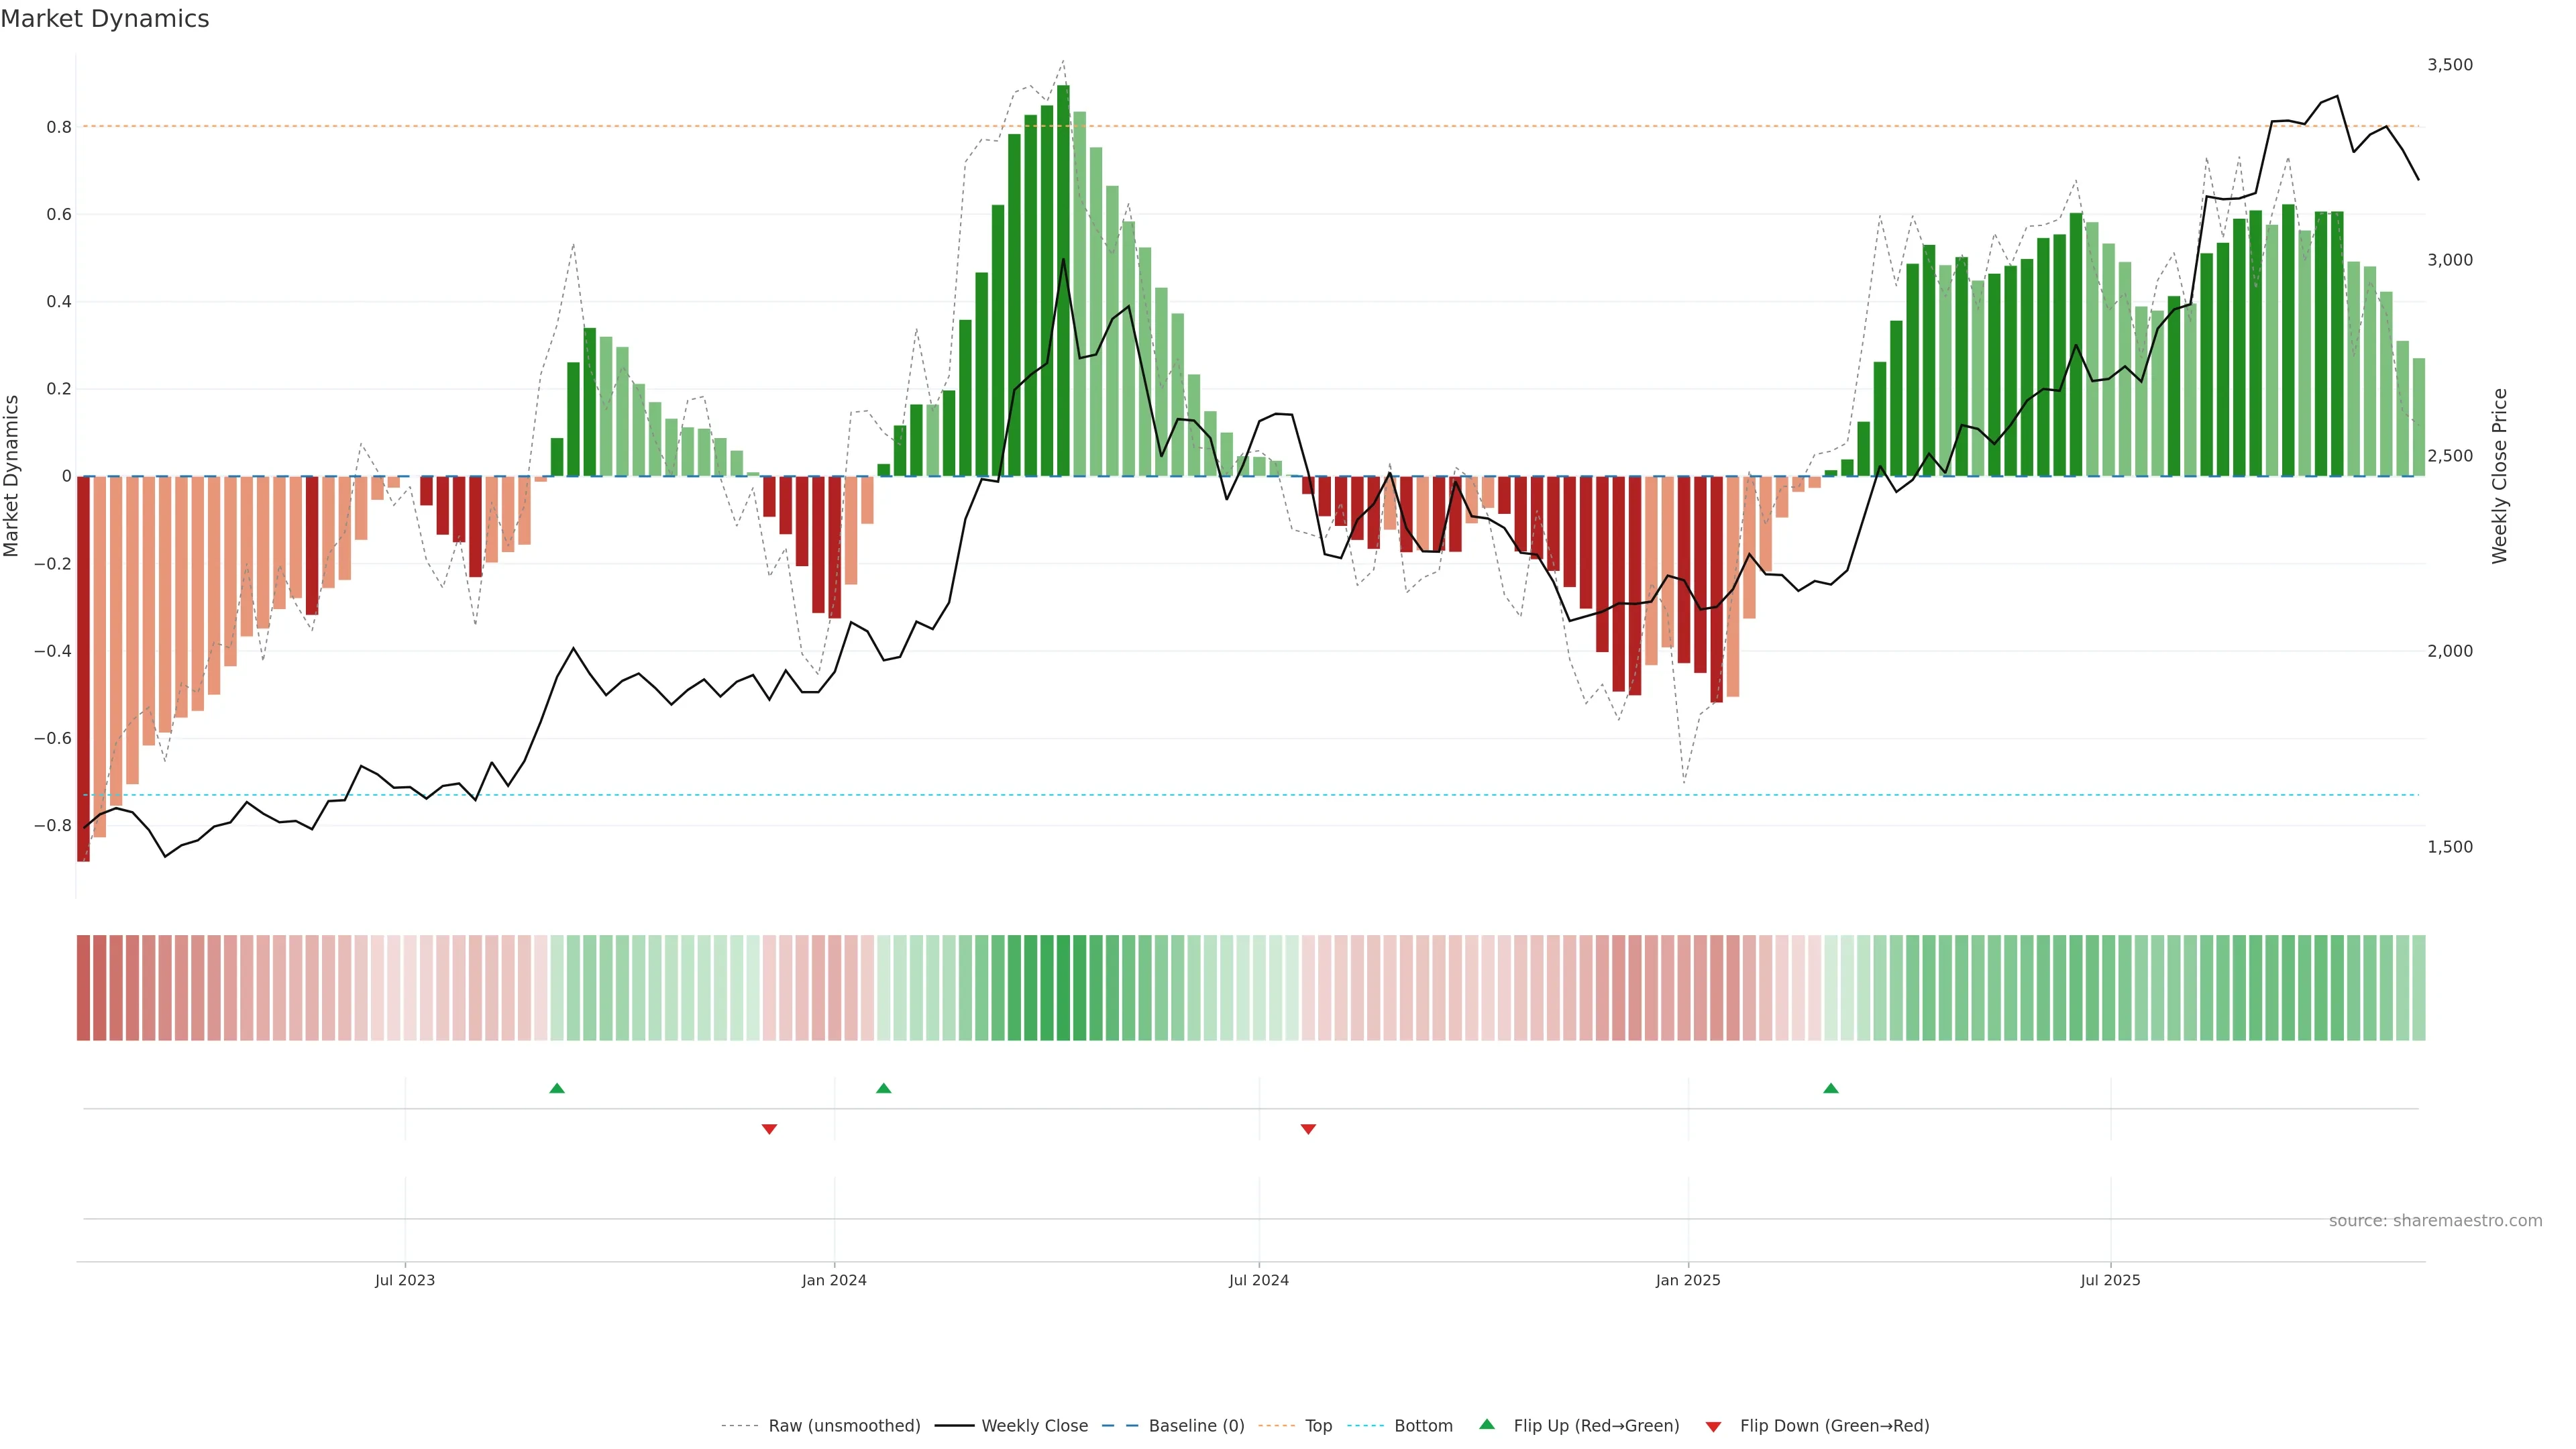Click the green flip-up marker just after Jan 2024
The height and width of the screenshot is (1449, 2576).
[883, 1088]
